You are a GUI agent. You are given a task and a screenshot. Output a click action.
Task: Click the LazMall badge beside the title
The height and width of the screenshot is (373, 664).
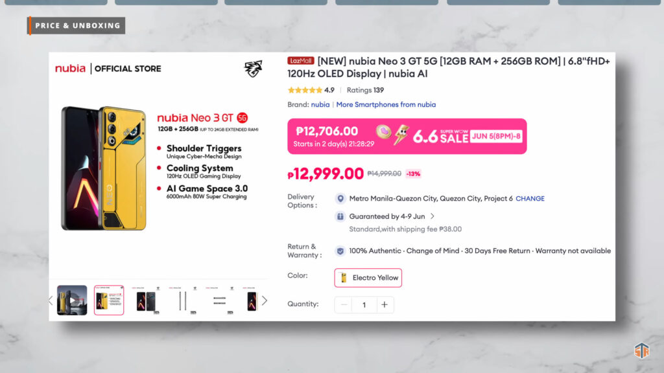pyautogui.click(x=301, y=60)
